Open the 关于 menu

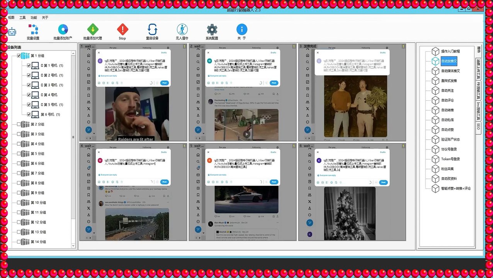(45, 18)
